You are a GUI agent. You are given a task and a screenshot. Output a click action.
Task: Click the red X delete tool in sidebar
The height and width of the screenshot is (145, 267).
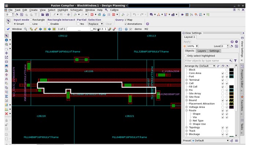7,114
